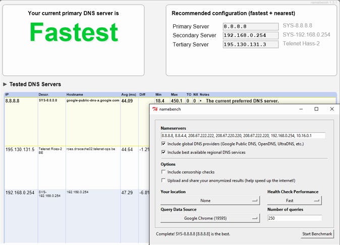Image resolution: width=340 pixels, height=245 pixels.
Task: Click the namebench feather icon in title bar
Action: 156,109
